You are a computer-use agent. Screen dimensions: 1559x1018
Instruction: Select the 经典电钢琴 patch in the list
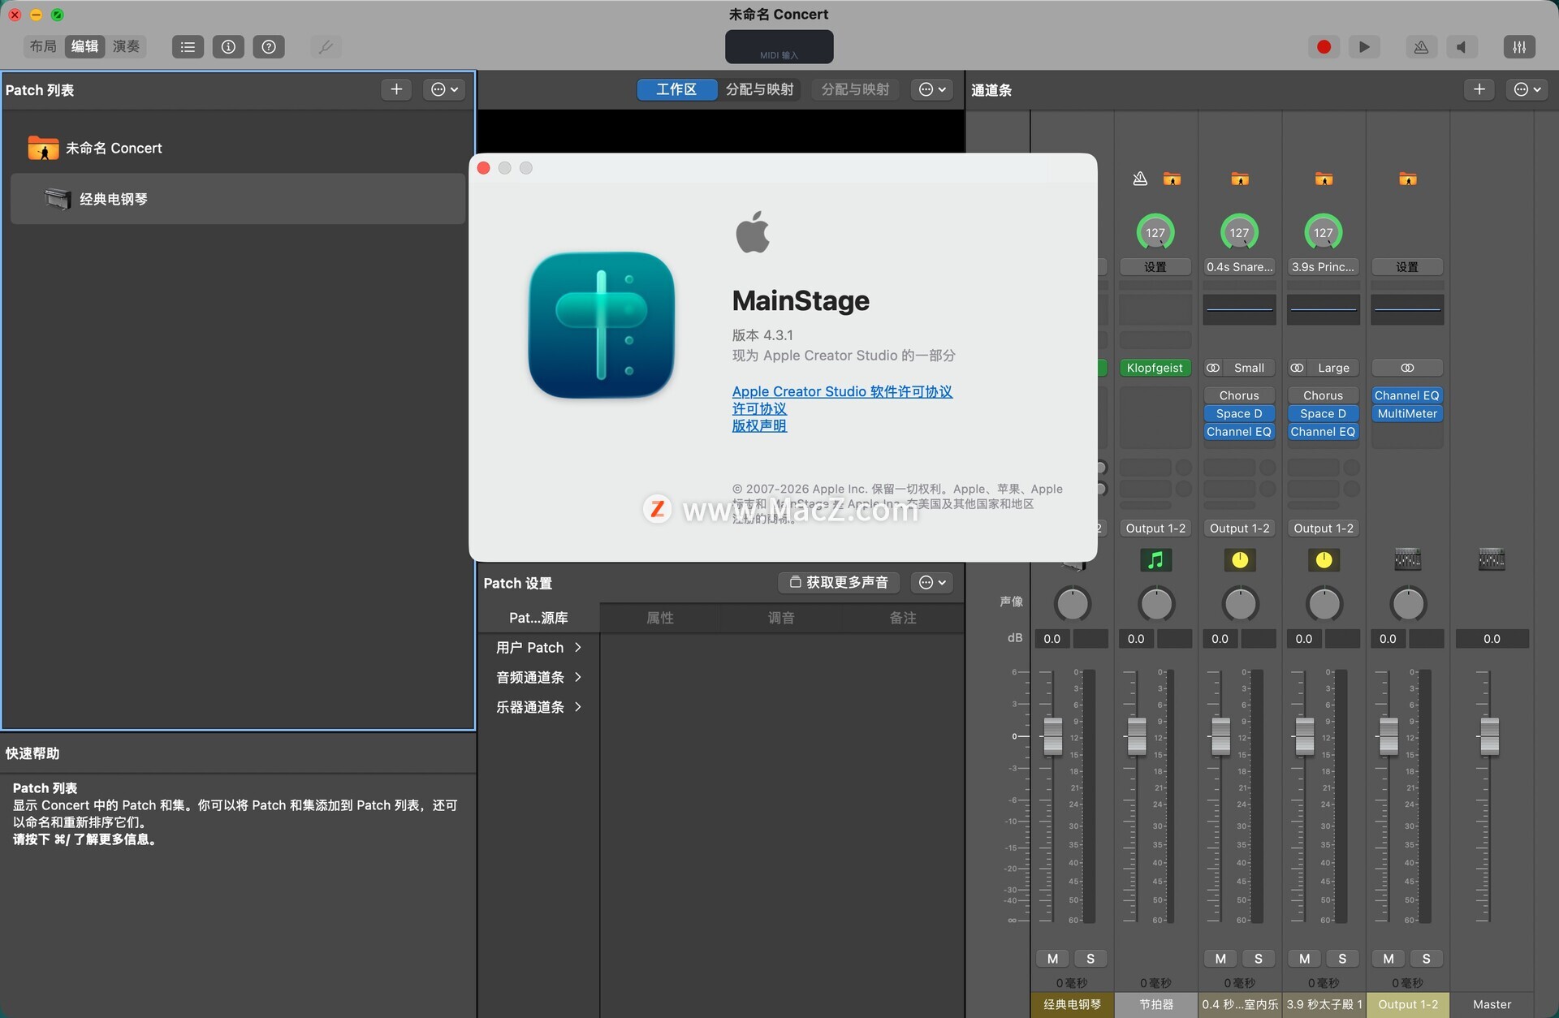[x=238, y=199]
